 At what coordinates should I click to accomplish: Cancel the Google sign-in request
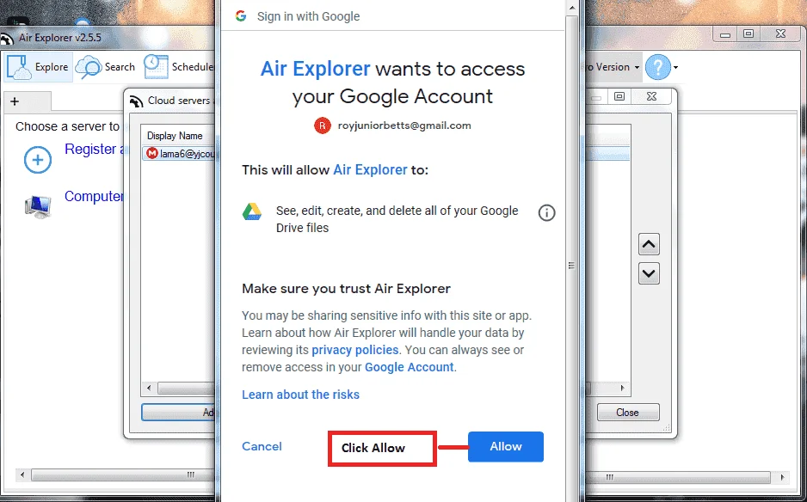(x=262, y=446)
